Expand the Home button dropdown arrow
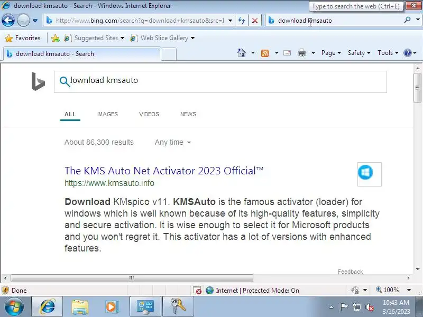The height and width of the screenshot is (317, 423). 253,53
